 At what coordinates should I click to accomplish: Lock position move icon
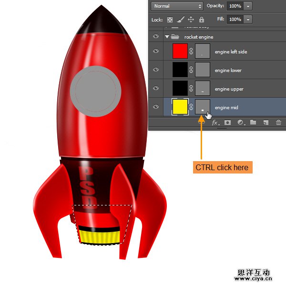[191, 20]
